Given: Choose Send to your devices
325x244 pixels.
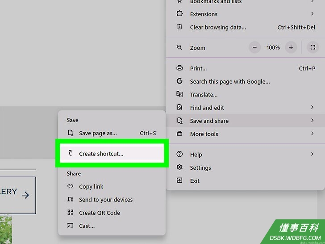Looking at the screenshot, I should point(112,199).
